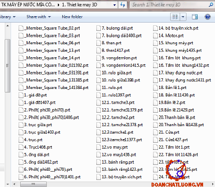The width and height of the screenshot is (215, 187).
Task: Open the Help question mark icon
Action: [207, 17]
